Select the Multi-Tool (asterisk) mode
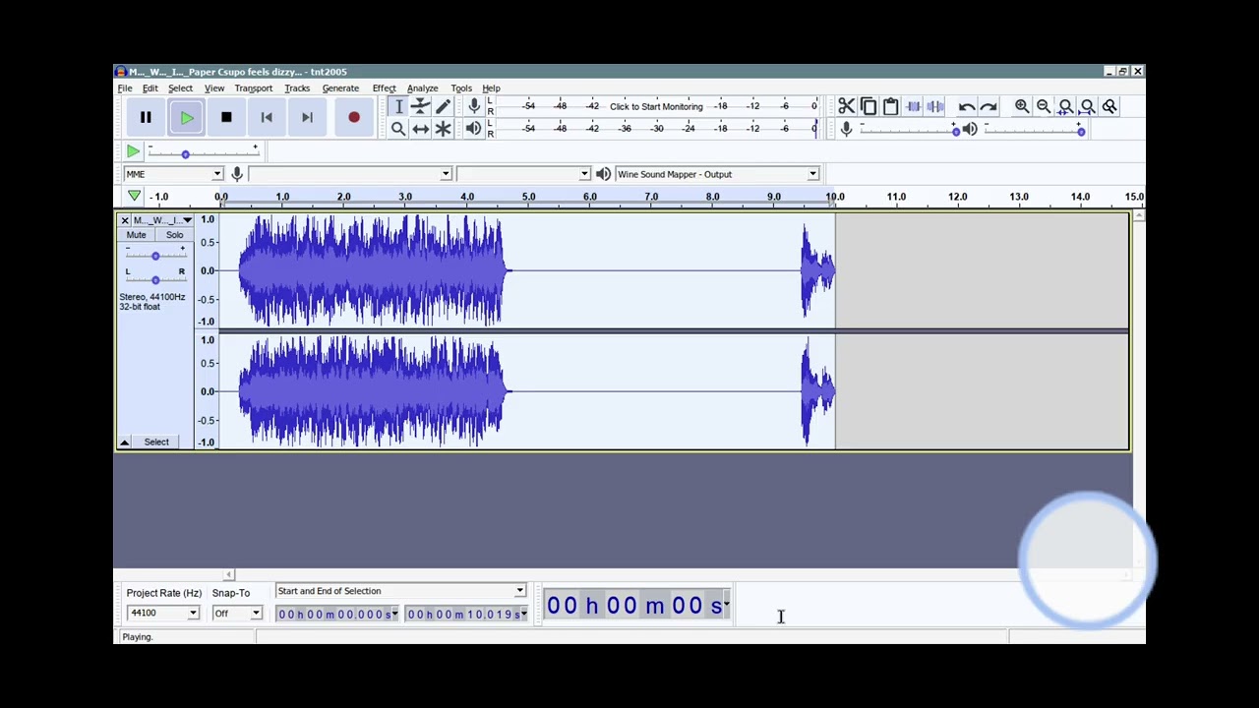 (x=444, y=129)
